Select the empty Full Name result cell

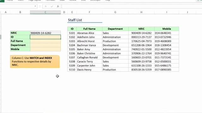click(x=45, y=41)
